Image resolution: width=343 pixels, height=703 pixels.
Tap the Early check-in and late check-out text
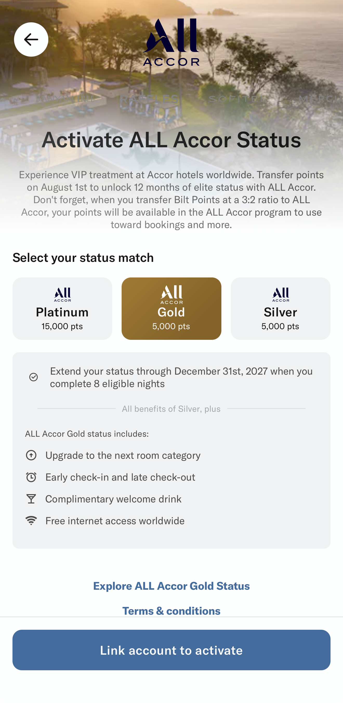pos(120,477)
